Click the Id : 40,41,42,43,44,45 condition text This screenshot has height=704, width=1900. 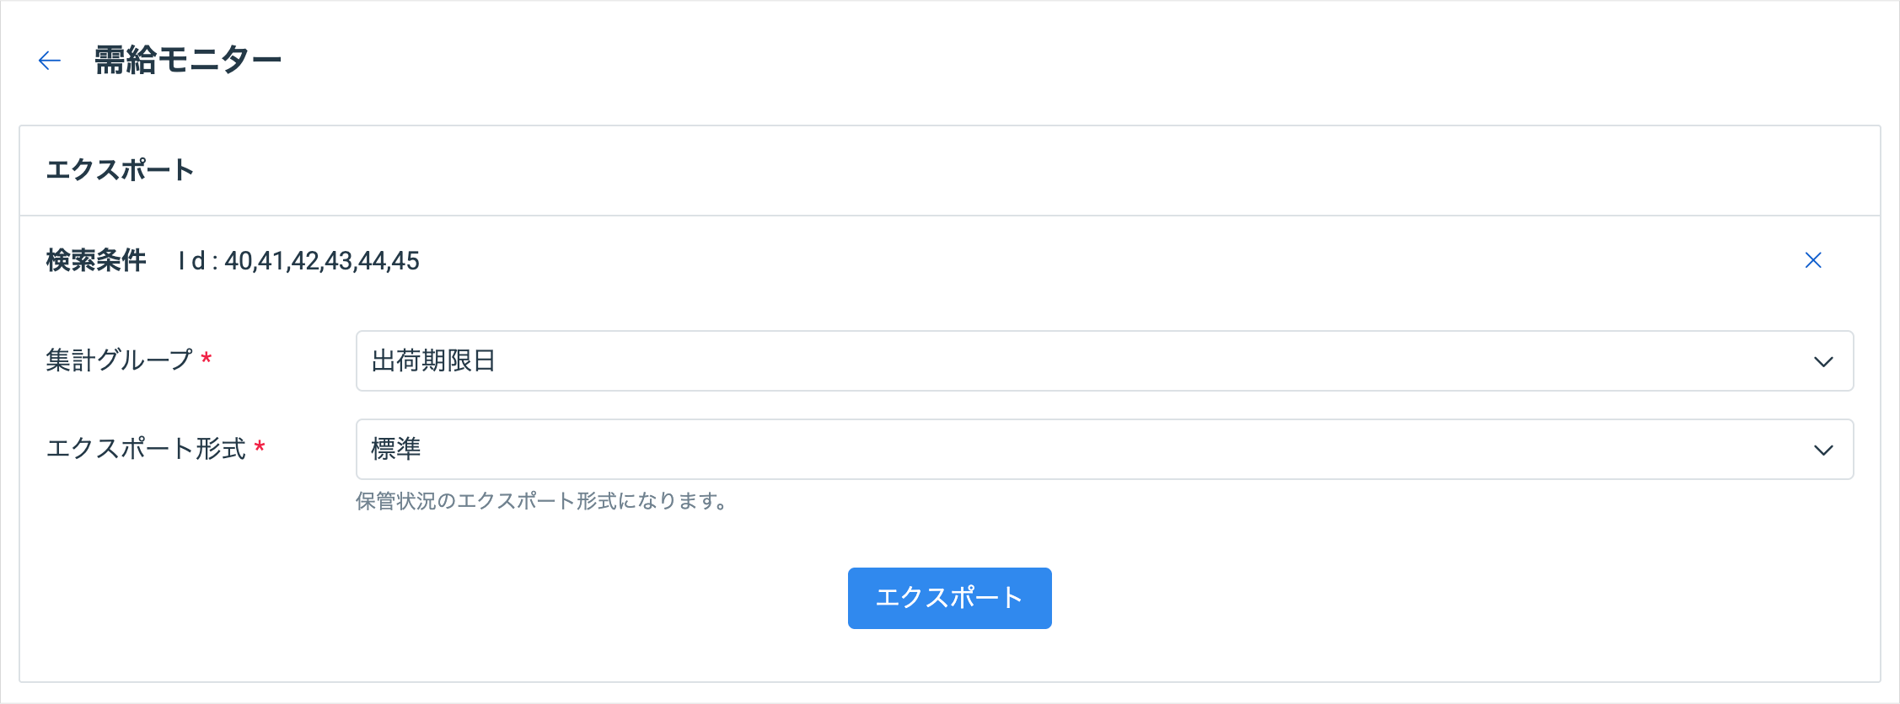coord(299,261)
